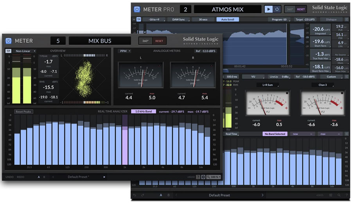Open the 100 % zoom dropdown in Meter window
This screenshot has width=352, height=203.
click(x=214, y=177)
